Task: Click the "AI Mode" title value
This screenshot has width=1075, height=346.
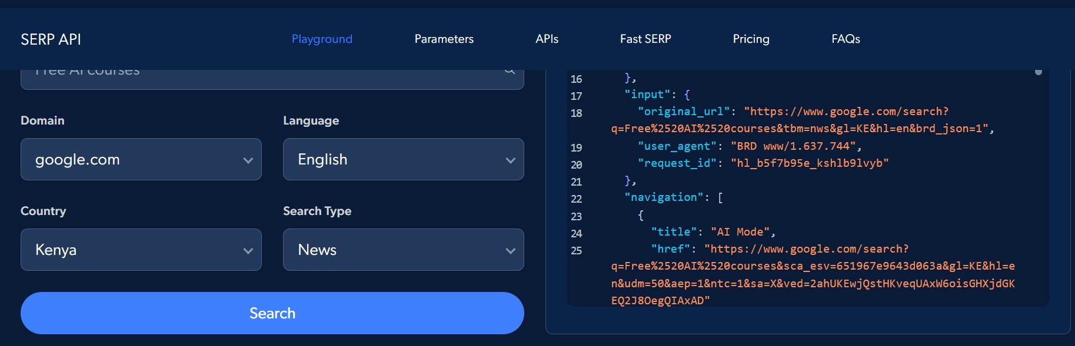Action: click(x=740, y=232)
